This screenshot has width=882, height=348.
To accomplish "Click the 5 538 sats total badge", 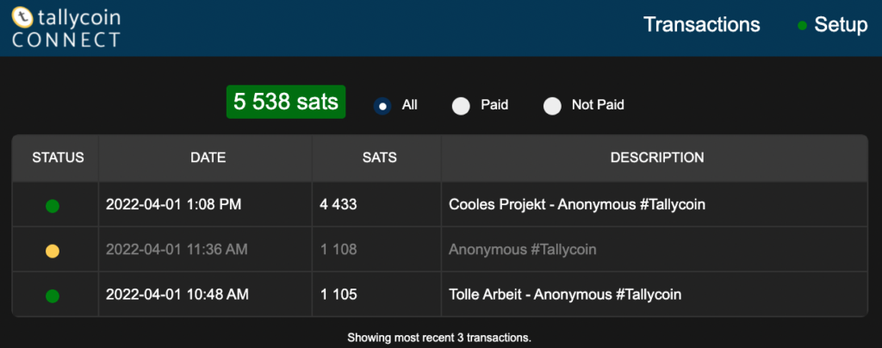I will pos(286,102).
